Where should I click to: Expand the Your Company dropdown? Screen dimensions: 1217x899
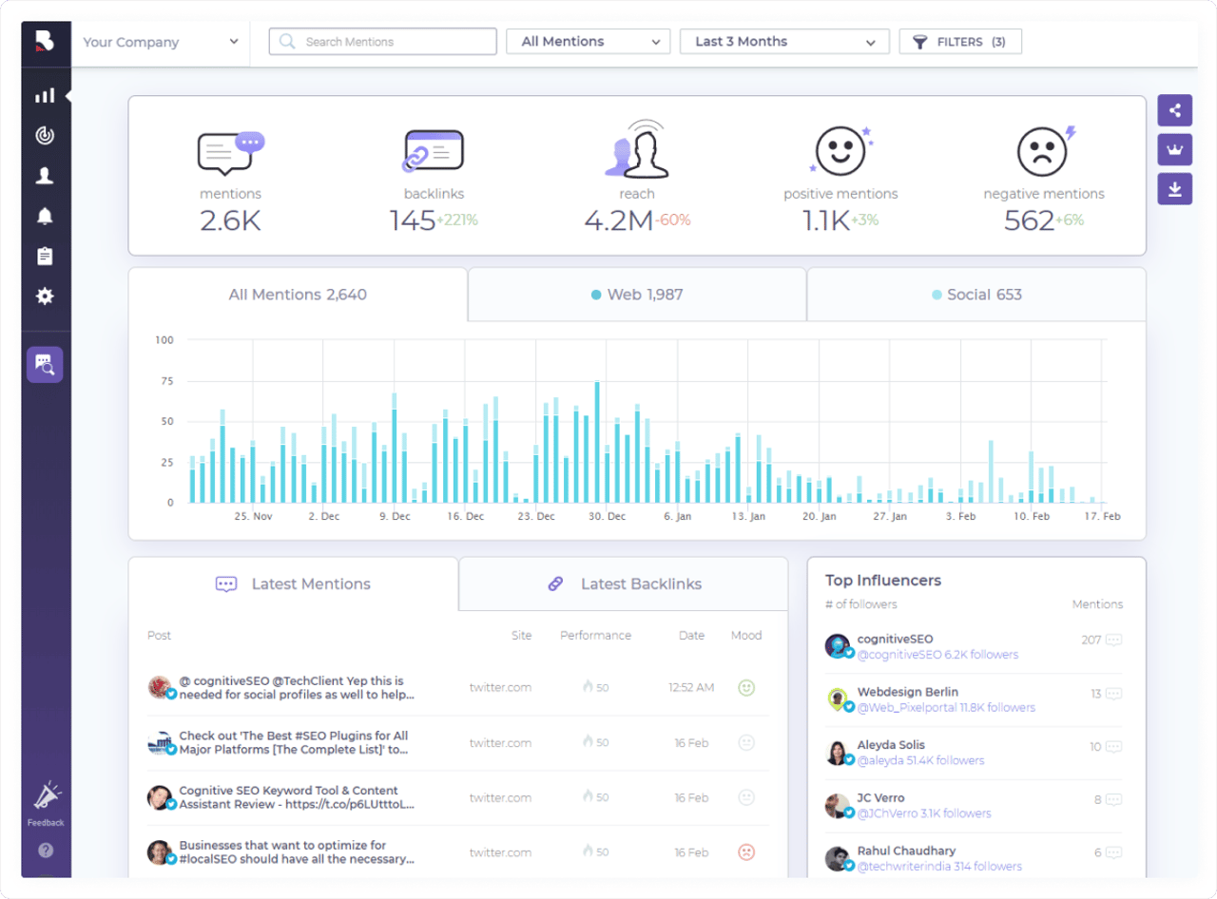click(160, 42)
